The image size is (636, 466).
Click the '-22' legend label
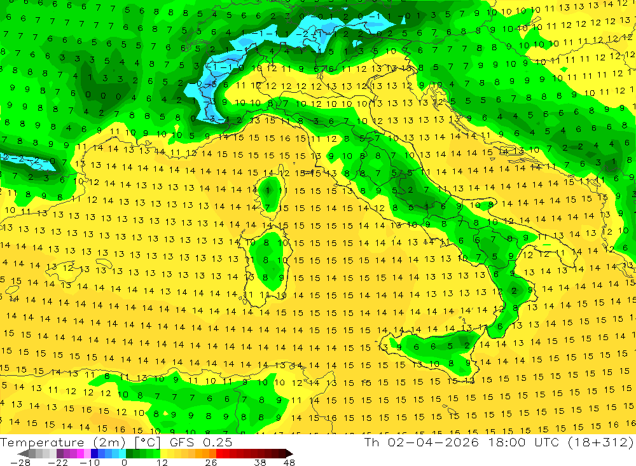pos(58,462)
